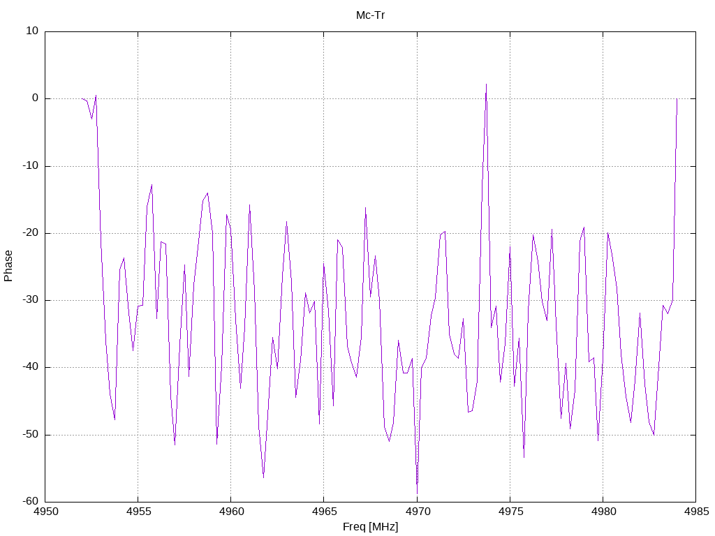Select the y-axis tick label -60
Image resolution: width=715 pixels, height=536 pixels.
point(31,502)
